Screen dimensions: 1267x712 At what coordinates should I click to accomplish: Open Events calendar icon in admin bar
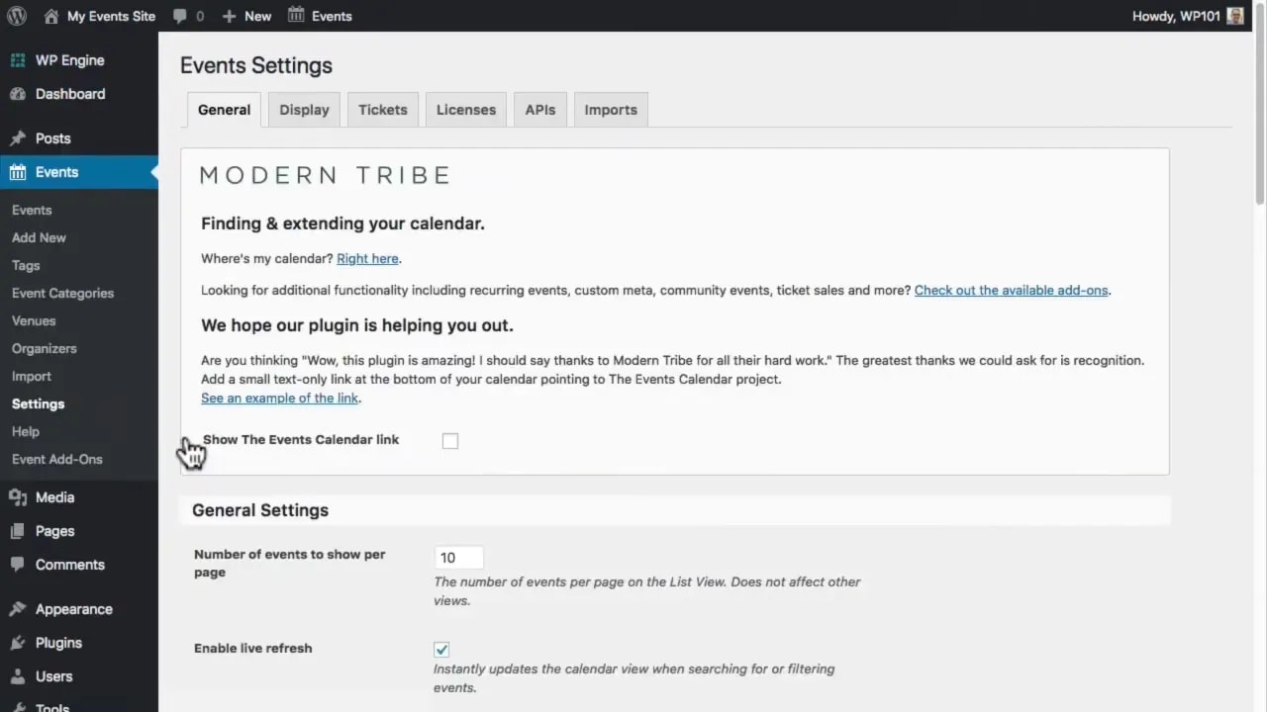[x=296, y=15]
